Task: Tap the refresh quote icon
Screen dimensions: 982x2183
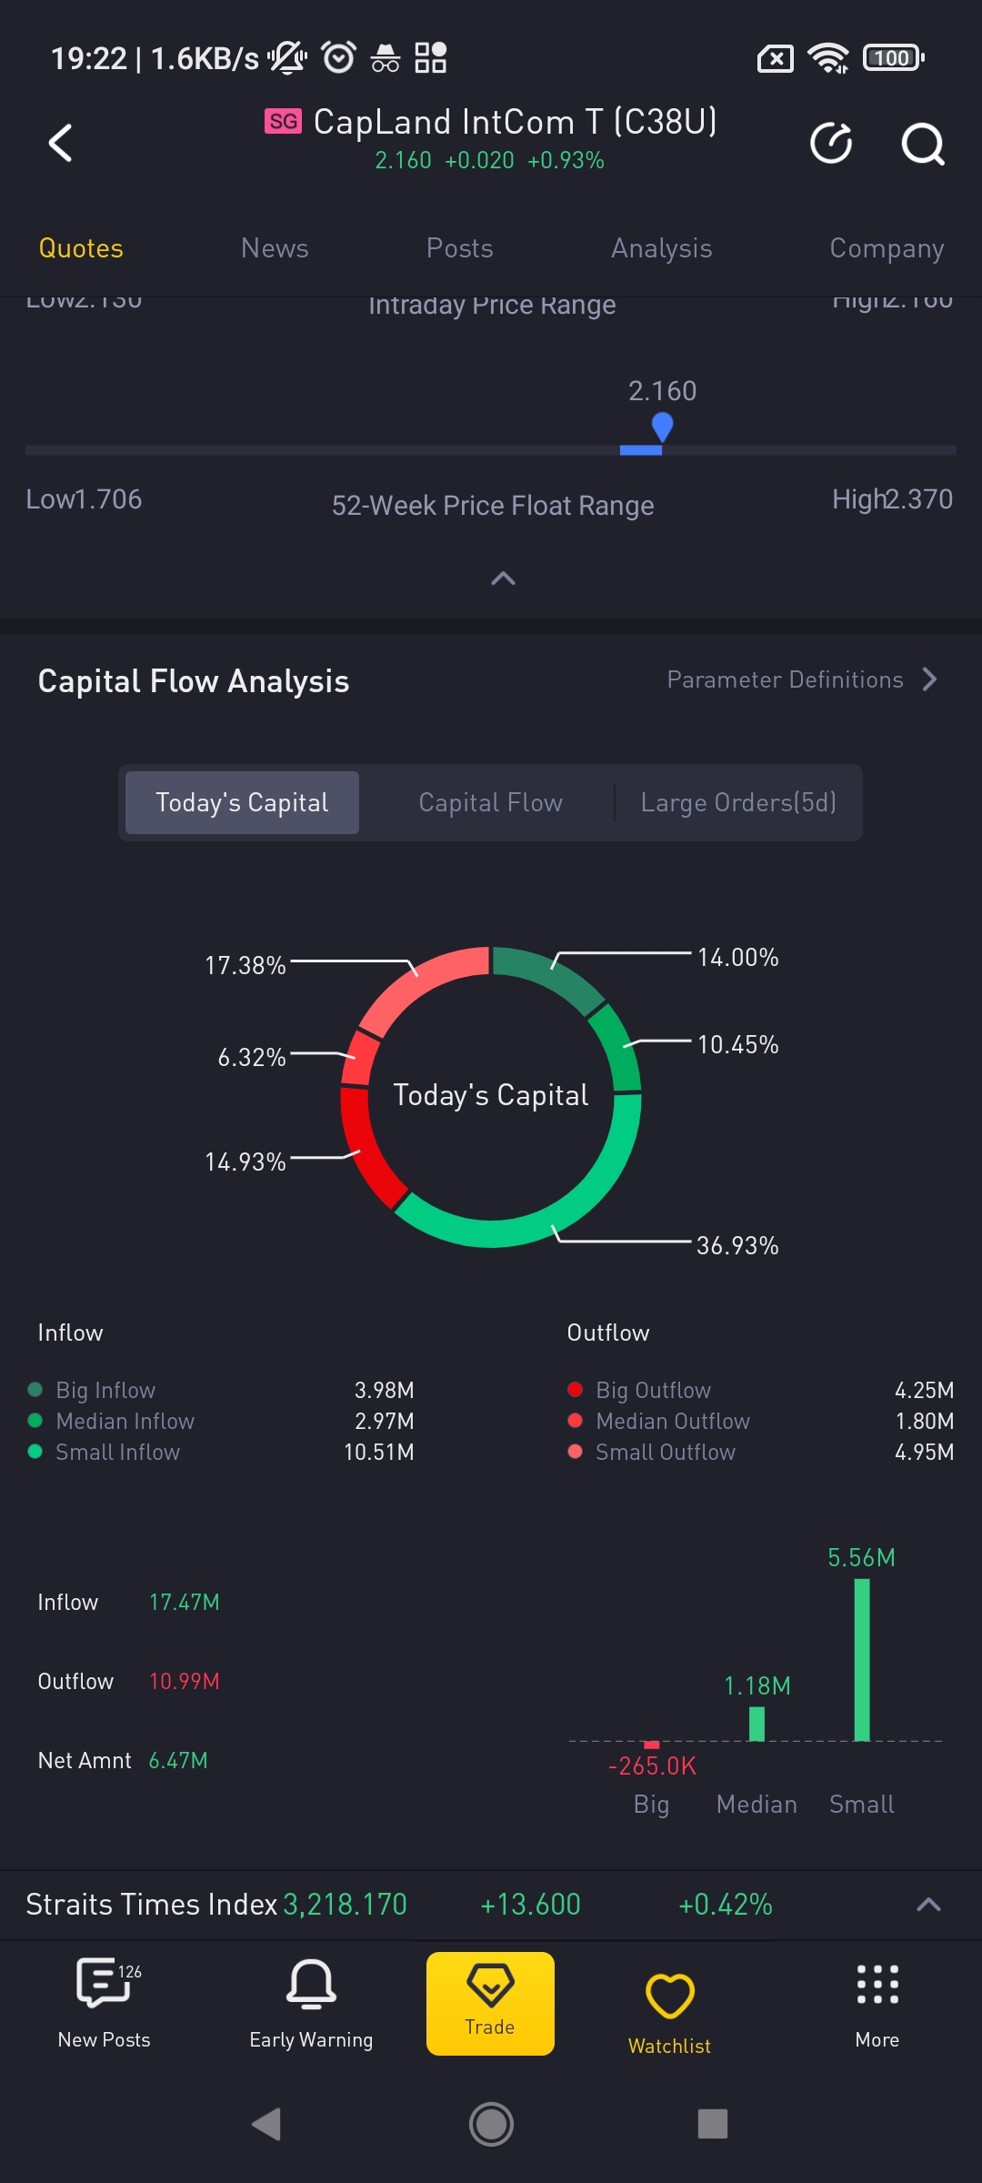Action: pyautogui.click(x=831, y=143)
